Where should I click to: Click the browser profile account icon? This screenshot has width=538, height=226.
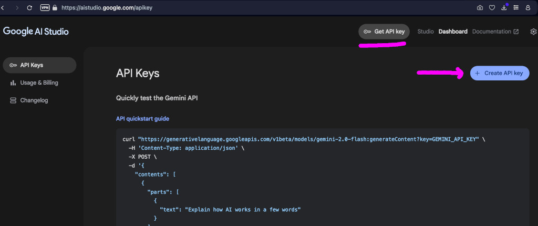click(x=528, y=7)
